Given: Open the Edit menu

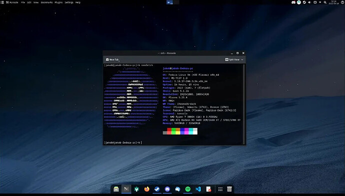Looking at the screenshot, I should point(29,2).
